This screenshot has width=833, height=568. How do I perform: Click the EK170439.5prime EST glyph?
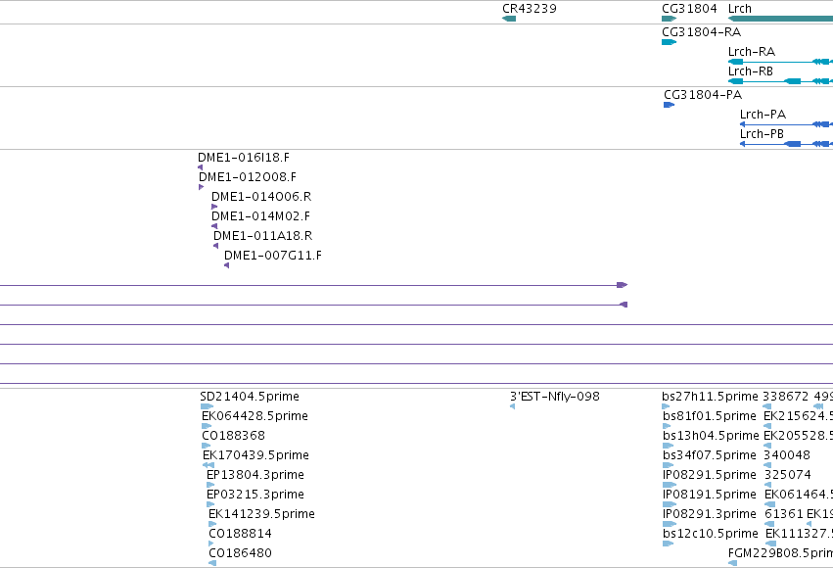click(x=208, y=465)
